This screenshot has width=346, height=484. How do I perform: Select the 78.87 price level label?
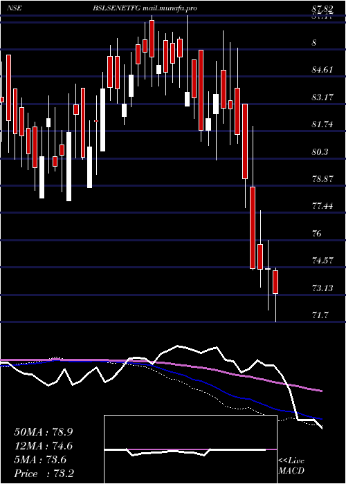coord(322,179)
